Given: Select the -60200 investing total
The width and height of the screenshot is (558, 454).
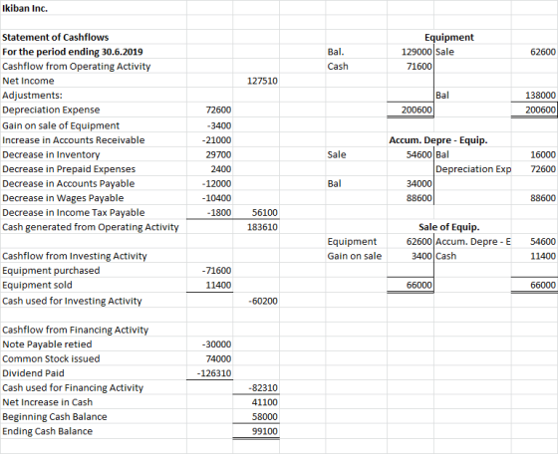Looking at the screenshot, I should pyautogui.click(x=263, y=302).
